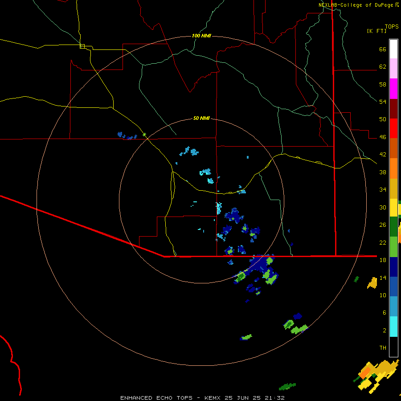Click the '22' scale label
401x401 pixels.
click(383, 242)
